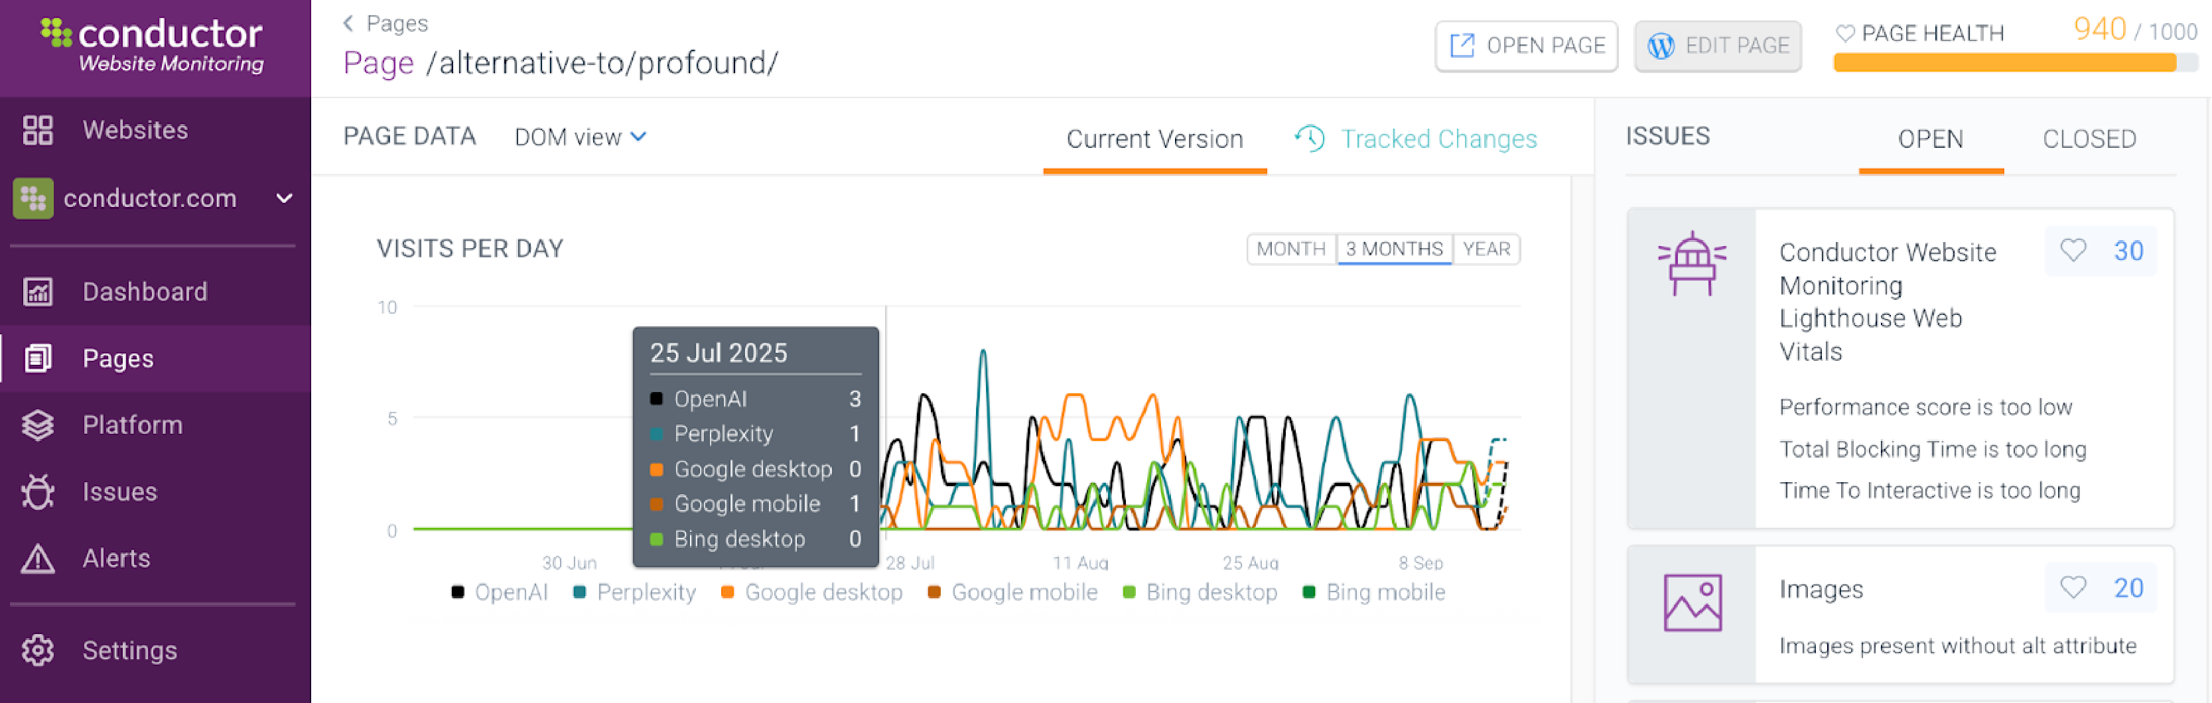Show OPEN issues tab
The width and height of the screenshot is (2212, 703).
pyautogui.click(x=1931, y=139)
